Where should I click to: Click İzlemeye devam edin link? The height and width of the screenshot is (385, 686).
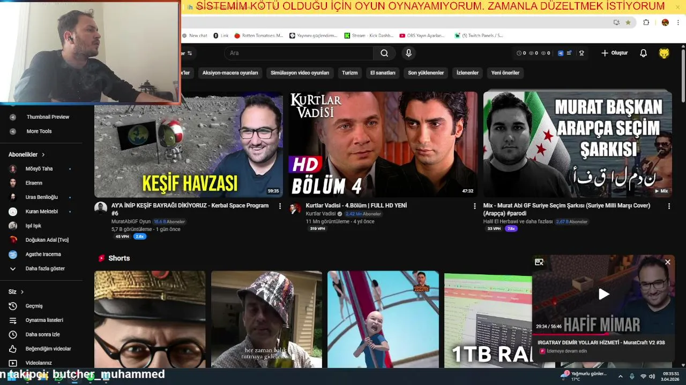click(x=566, y=351)
